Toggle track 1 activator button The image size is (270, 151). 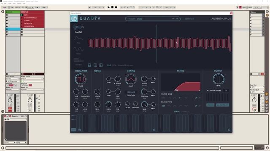click(x=10, y=104)
